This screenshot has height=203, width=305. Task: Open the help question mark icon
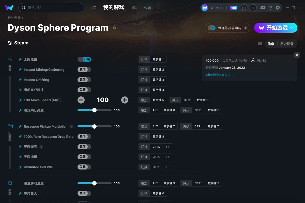[270, 8]
